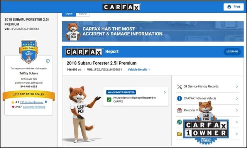The height and width of the screenshot is (148, 247).
Task: Click the Somersworth, NH 03878 text
Action: click(x=29, y=83)
